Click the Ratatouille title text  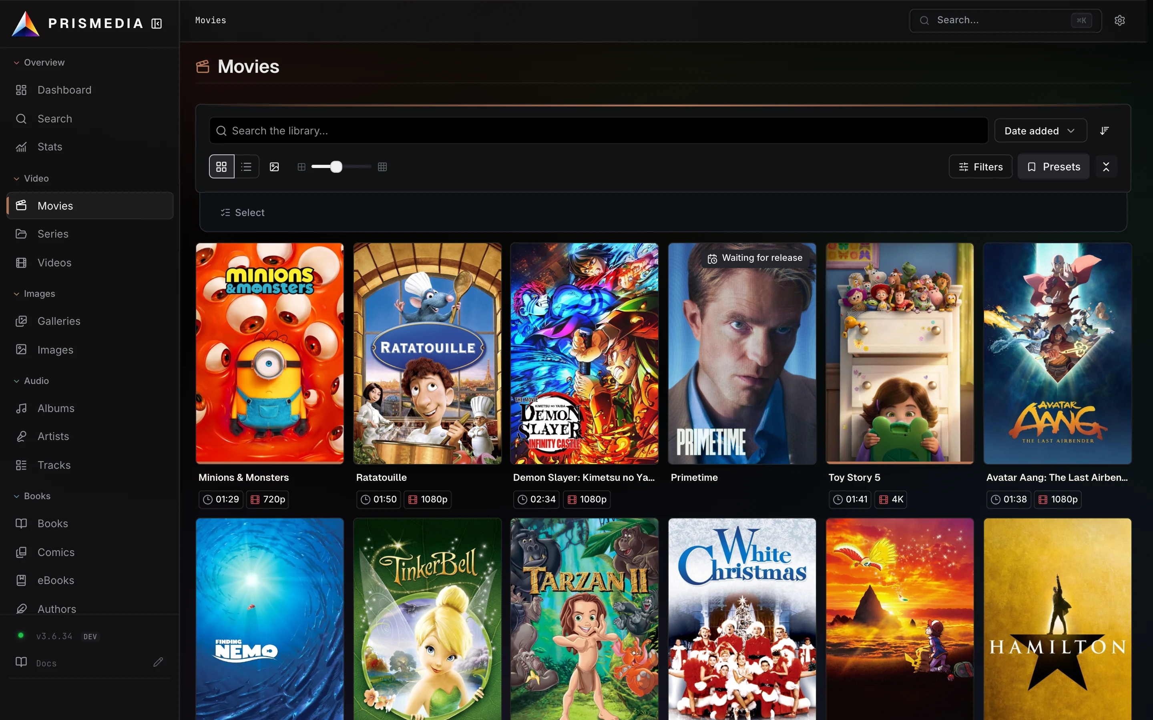point(381,477)
